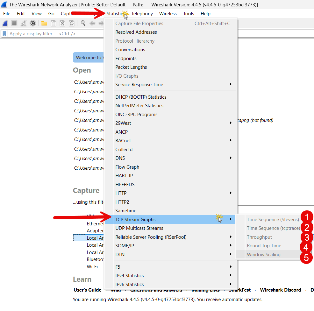
Task: Choose Flow Graph menu entry
Action: (127, 167)
